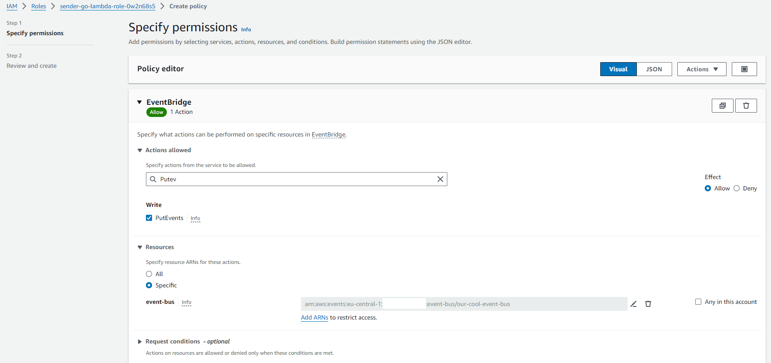771x363 pixels.
Task: Collapse the Actions allowed section
Action: [140, 150]
